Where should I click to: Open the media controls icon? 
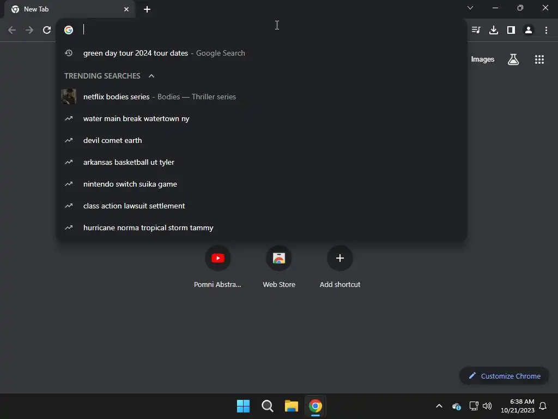click(476, 30)
